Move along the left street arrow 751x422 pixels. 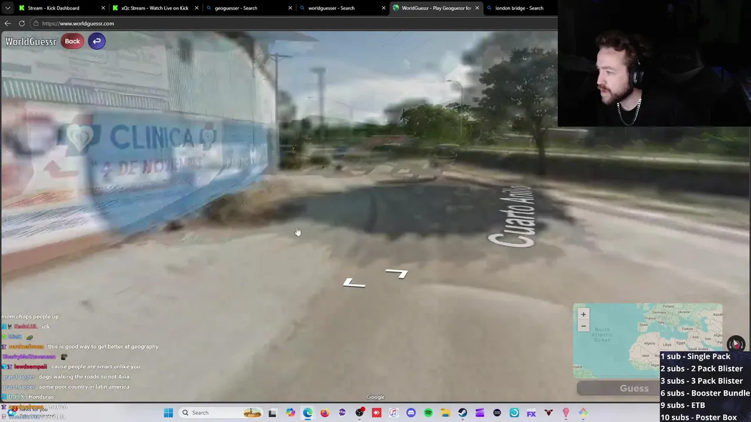[354, 284]
